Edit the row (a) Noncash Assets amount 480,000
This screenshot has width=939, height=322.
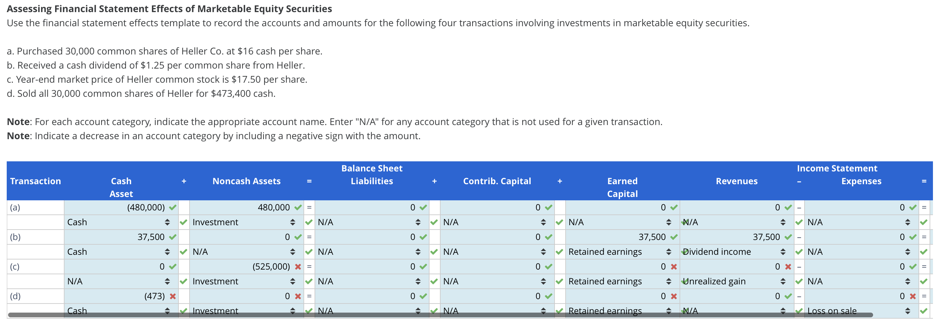(246, 207)
